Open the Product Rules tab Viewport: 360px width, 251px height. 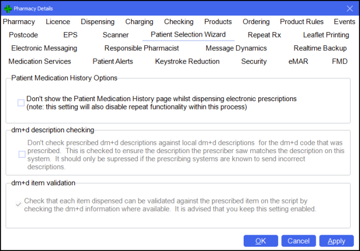tap(302, 22)
